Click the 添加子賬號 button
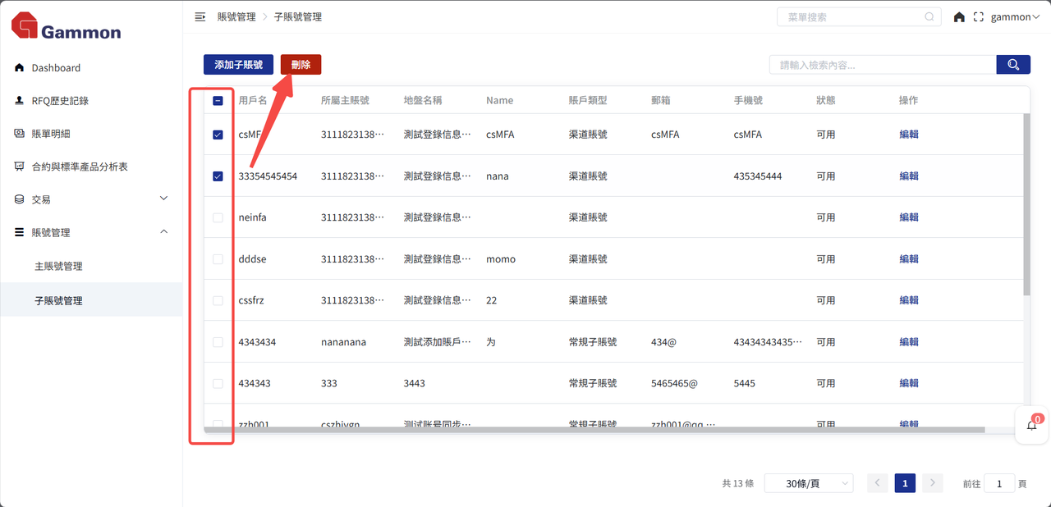The height and width of the screenshot is (507, 1051). (x=238, y=65)
